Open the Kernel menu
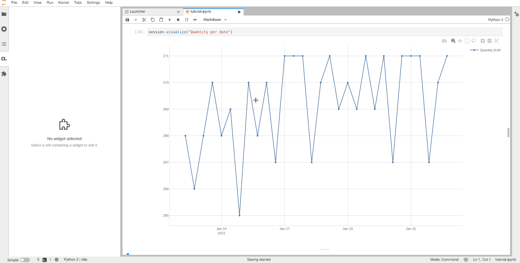The image size is (520, 263). click(64, 3)
